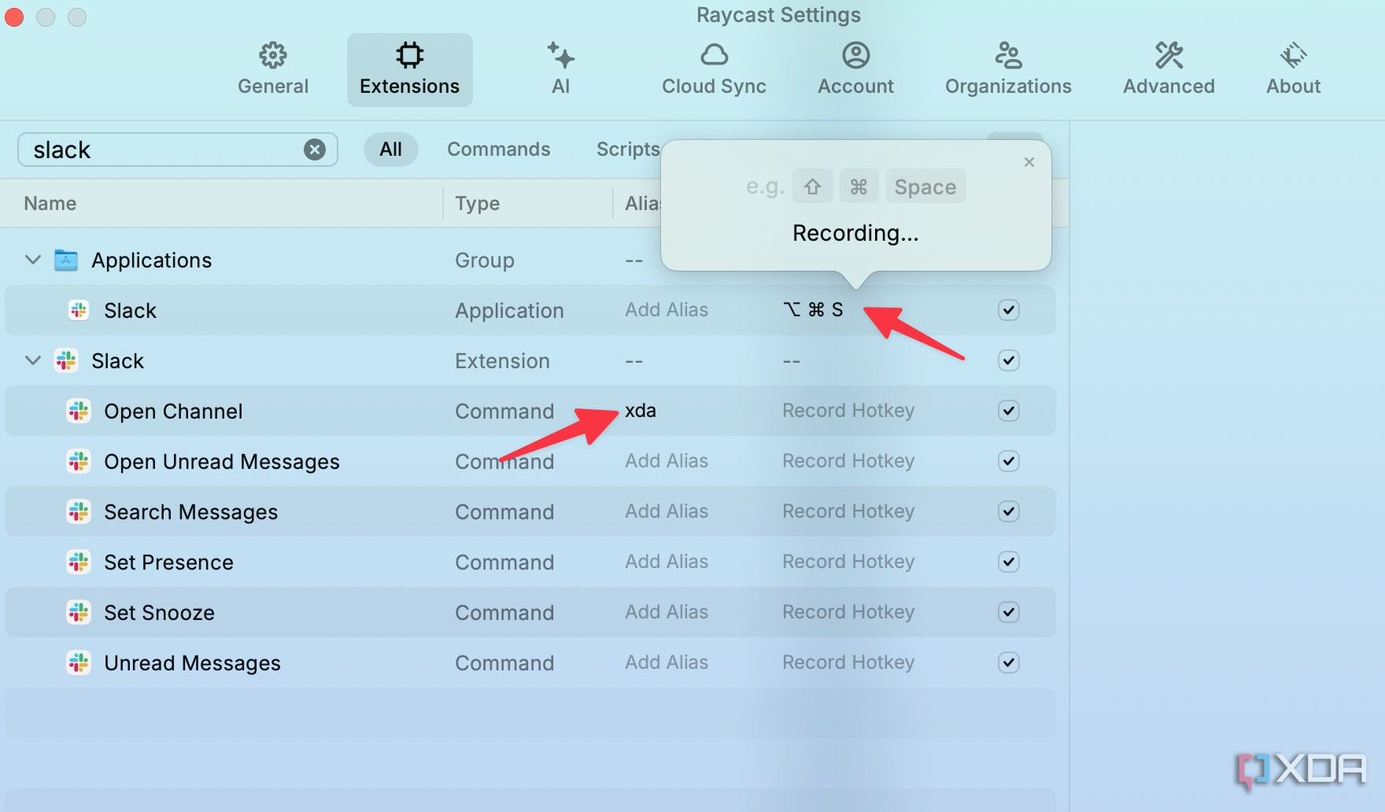Uncheck Open Channel command checkbox

tap(1009, 411)
